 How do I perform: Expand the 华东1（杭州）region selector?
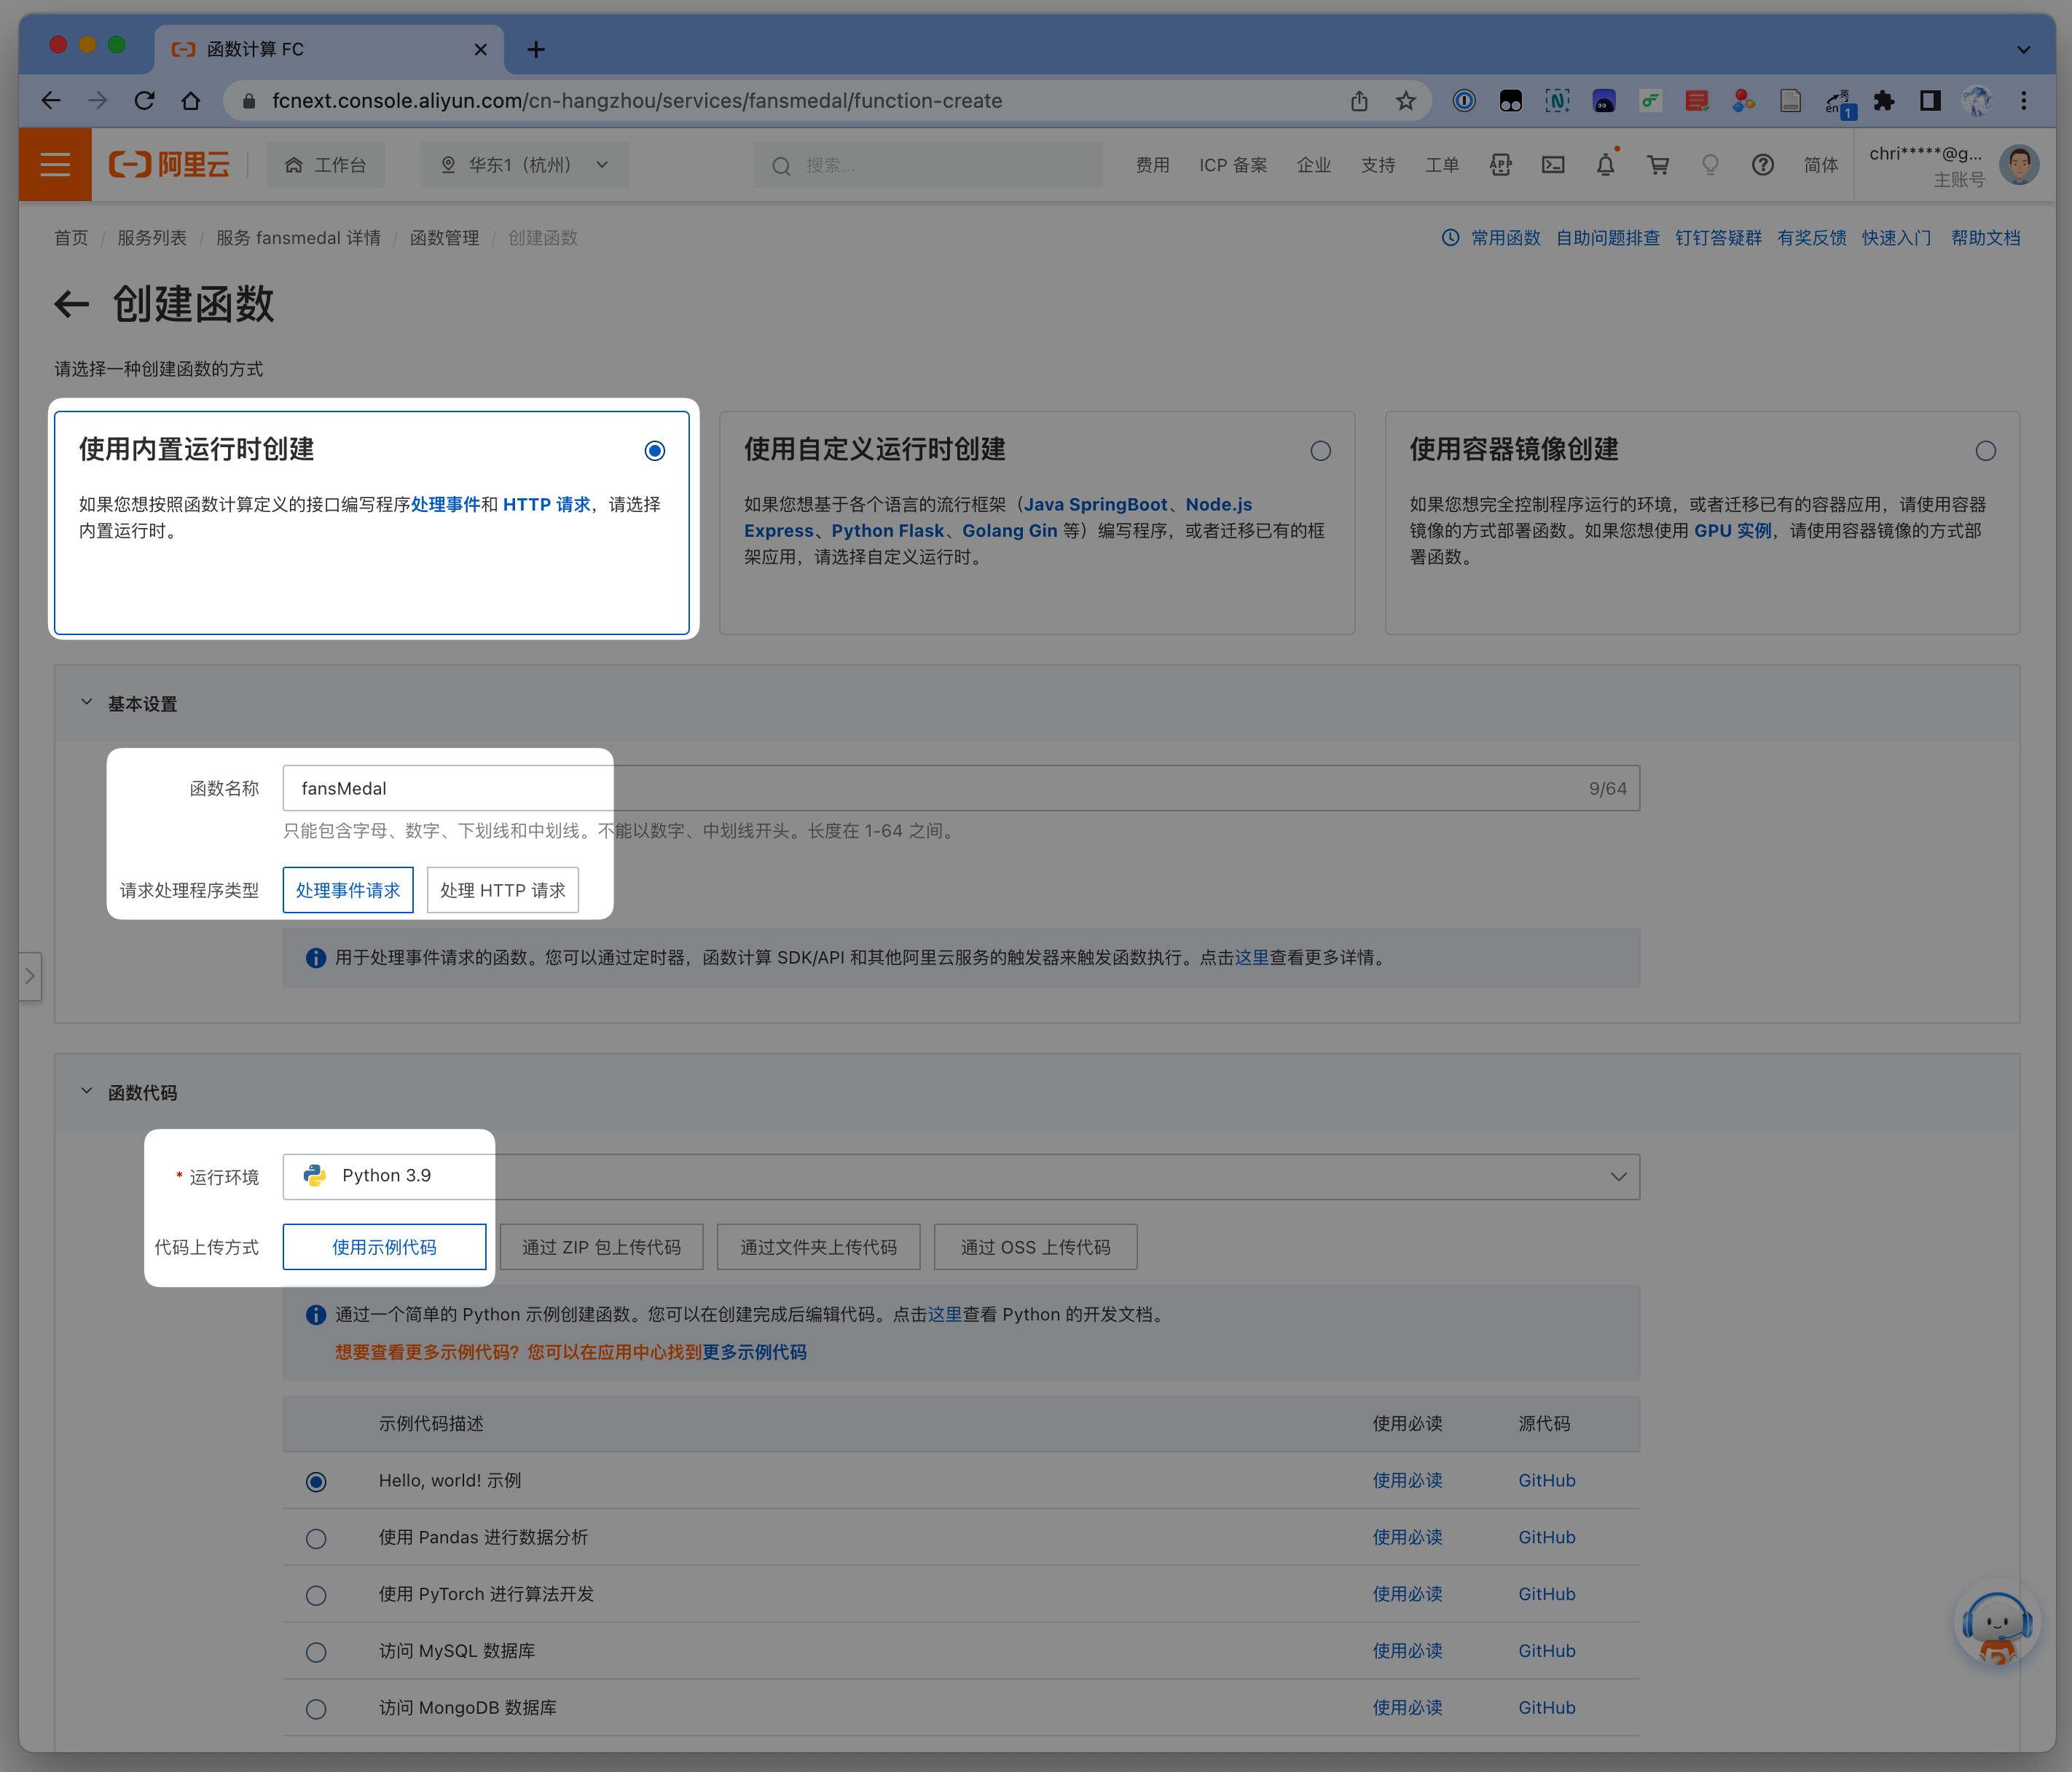[526, 165]
